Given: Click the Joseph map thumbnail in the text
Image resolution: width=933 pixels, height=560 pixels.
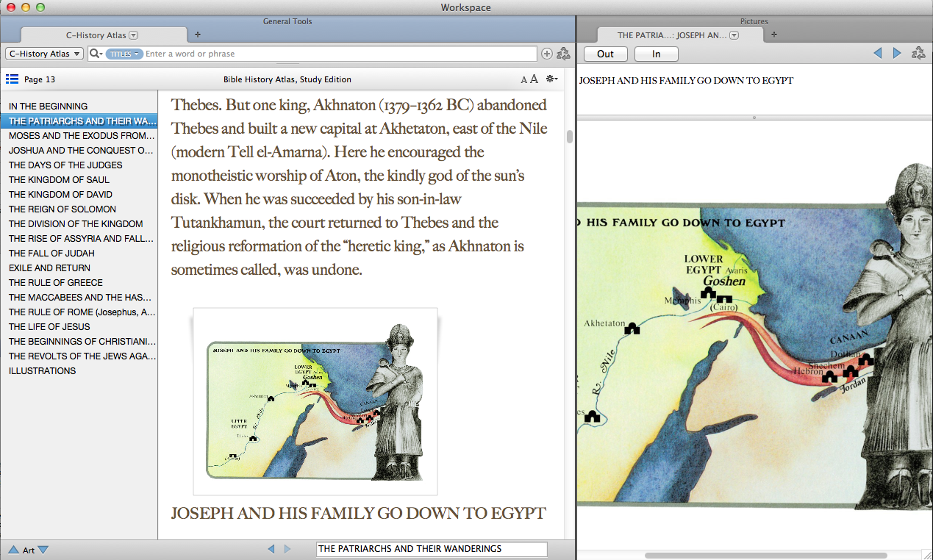Looking at the screenshot, I should [315, 401].
